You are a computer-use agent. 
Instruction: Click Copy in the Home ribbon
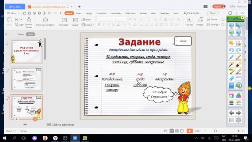click(19, 24)
